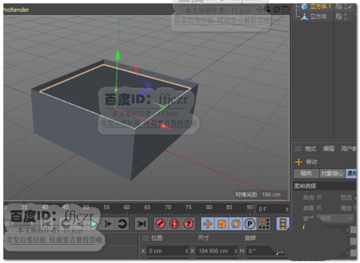Click the 柔和选择 section header
Screen dimensions: 360x263
click(325, 186)
